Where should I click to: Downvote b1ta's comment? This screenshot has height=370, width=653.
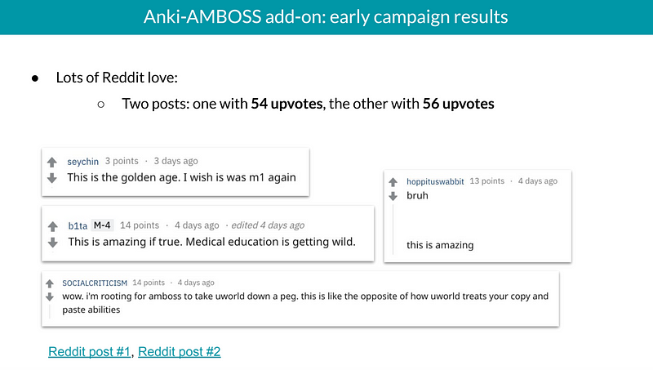click(x=53, y=242)
